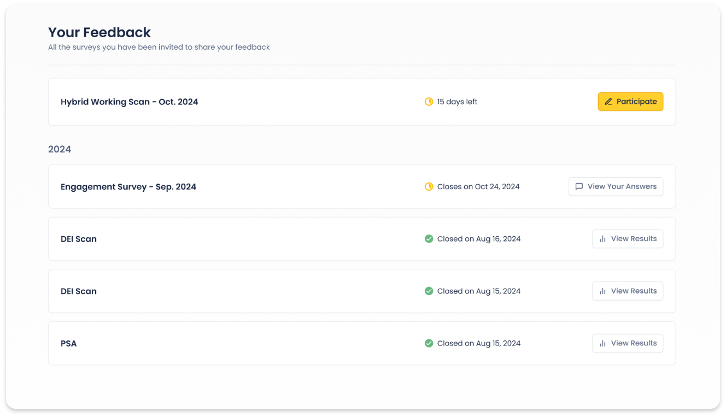This screenshot has width=726, height=417.
Task: Click the bar chart icon for DEI Scan closed Aug 16
Action: (x=602, y=239)
